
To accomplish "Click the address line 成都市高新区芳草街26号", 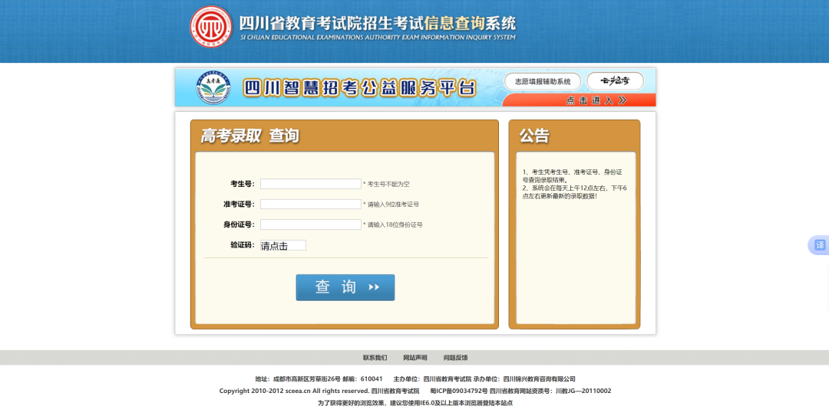I will [306, 379].
